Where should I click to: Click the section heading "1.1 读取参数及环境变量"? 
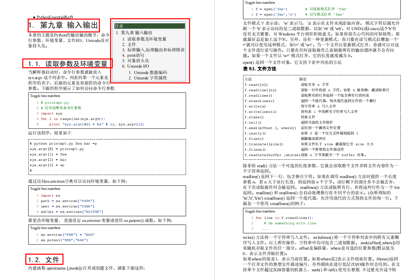point(67,63)
